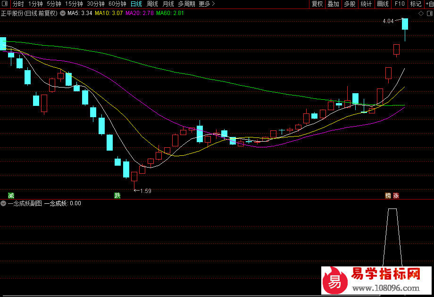Screen dimensions: 434x297
Task: Click the +自 add to watchlist button
Action: coord(430,4)
